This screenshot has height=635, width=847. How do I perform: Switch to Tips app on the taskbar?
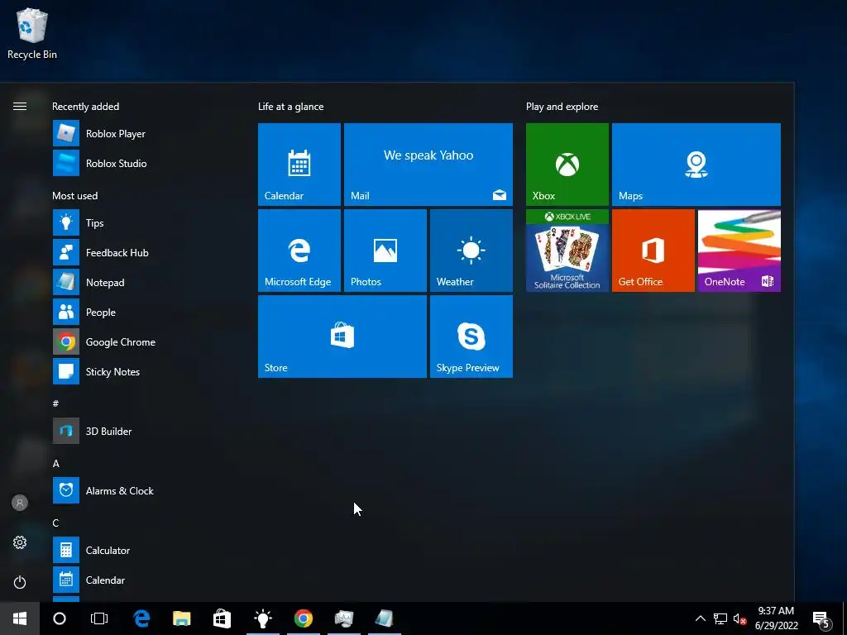[x=263, y=618]
